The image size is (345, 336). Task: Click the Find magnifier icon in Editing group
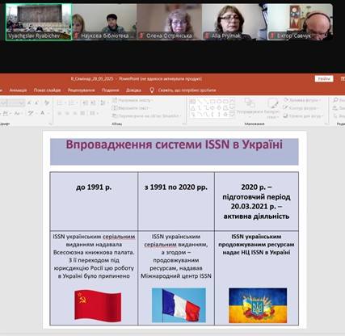click(x=335, y=100)
